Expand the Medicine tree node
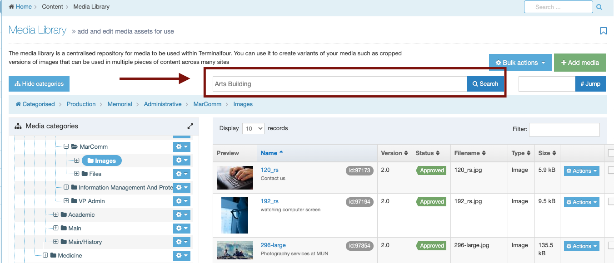The width and height of the screenshot is (614, 263). point(45,255)
